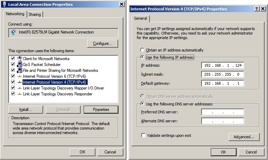Select Internet Protocol Version 4 list item

[54, 82]
